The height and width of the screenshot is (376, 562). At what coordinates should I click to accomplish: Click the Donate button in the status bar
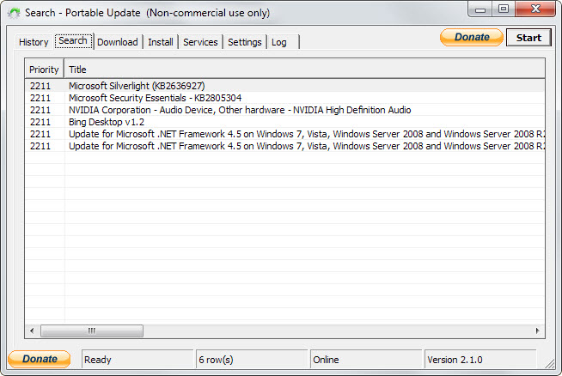coord(39,359)
